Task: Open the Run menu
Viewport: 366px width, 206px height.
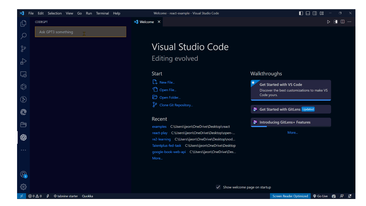Action: 89,13
